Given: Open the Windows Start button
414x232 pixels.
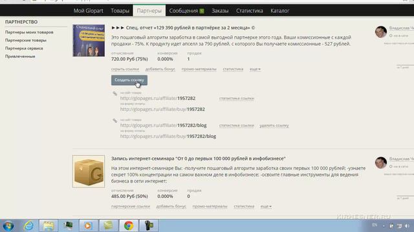Looking at the screenshot, I should 8,226.
